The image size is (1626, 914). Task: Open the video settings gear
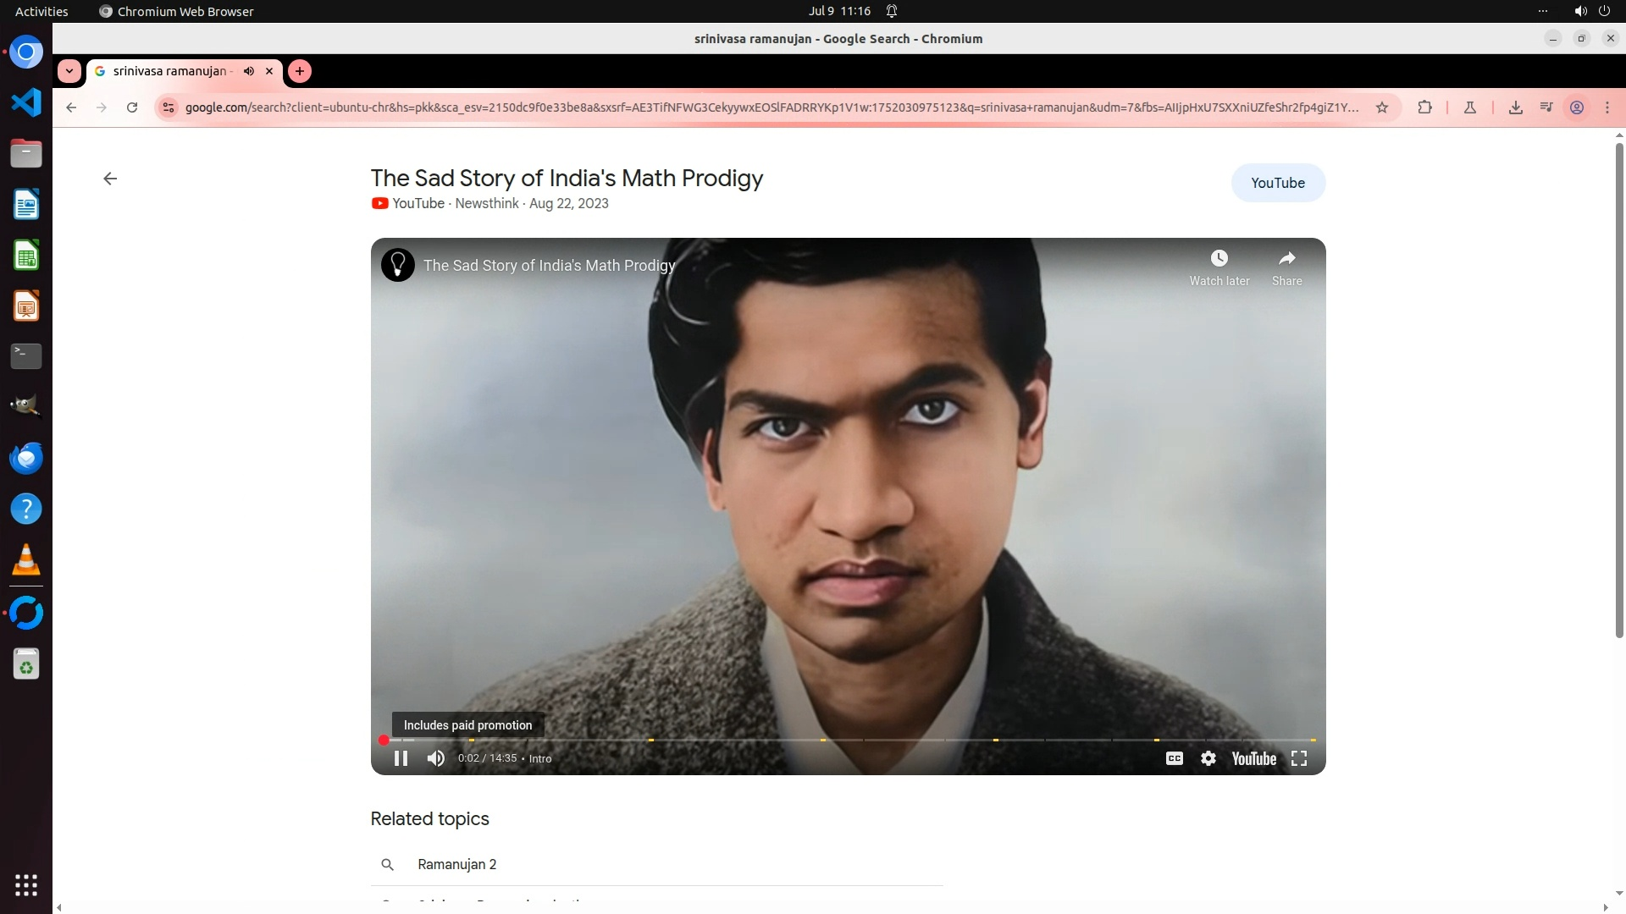(1208, 758)
